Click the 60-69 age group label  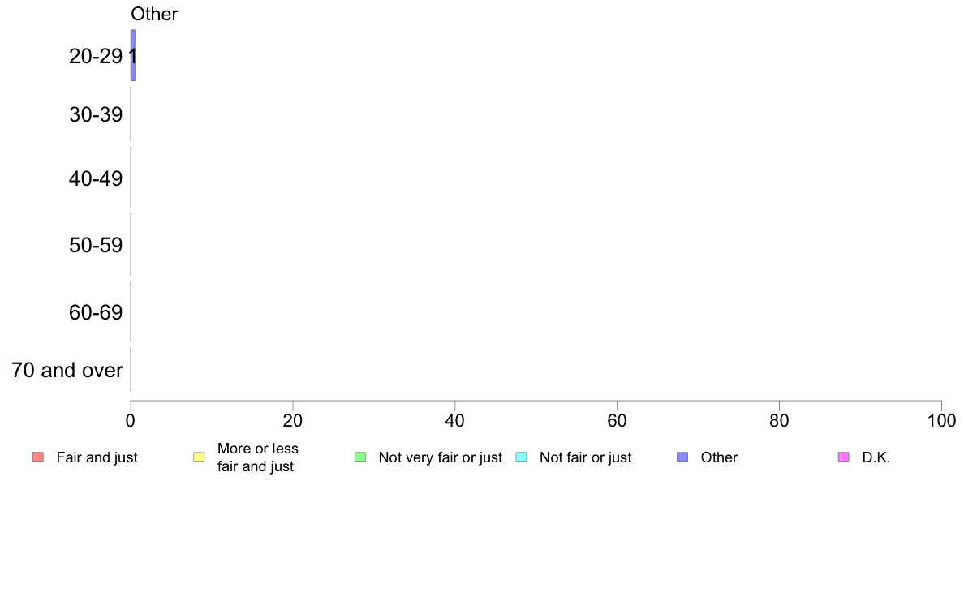(x=96, y=312)
